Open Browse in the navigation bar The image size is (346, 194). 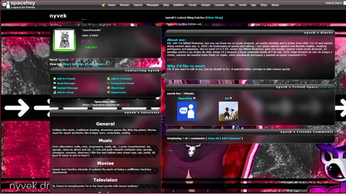[x=125, y=5]
